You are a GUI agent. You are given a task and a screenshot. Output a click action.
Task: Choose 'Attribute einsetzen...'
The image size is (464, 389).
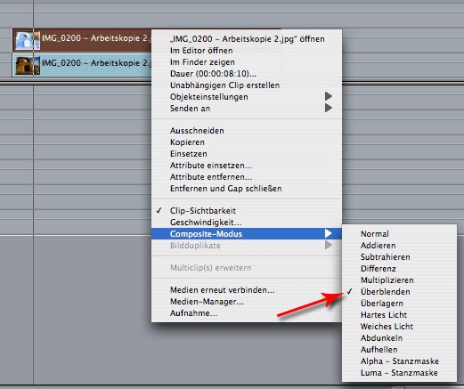click(x=247, y=166)
